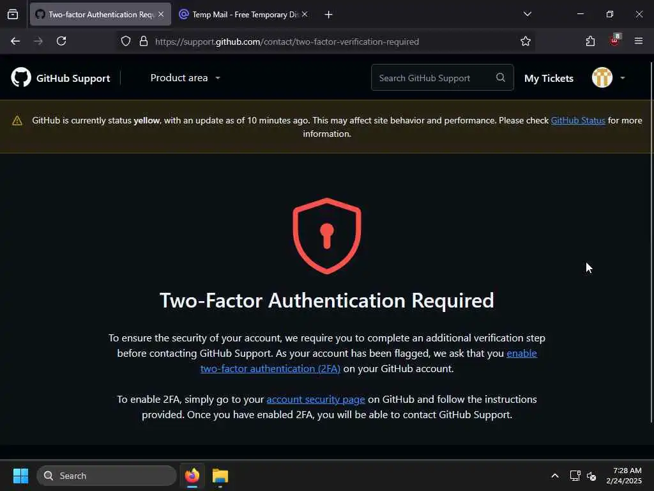Open File Explorer from taskbar
Viewport: 654px width, 491px height.
pos(220,476)
